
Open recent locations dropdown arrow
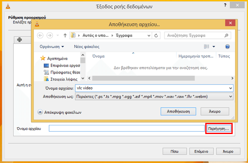click(x=57, y=36)
